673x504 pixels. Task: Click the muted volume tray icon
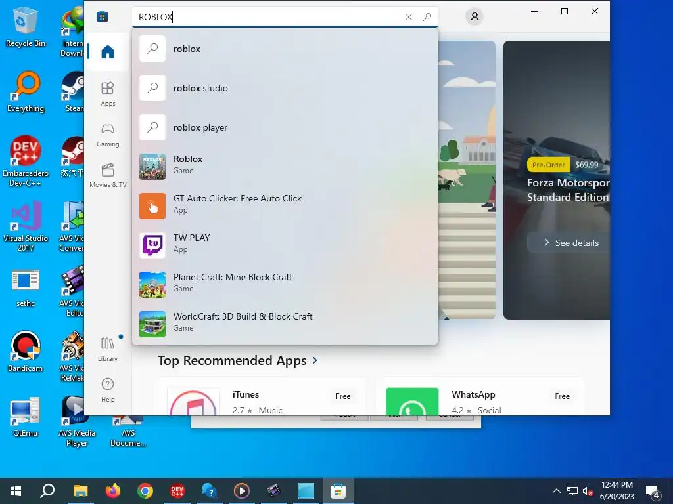[x=587, y=491]
